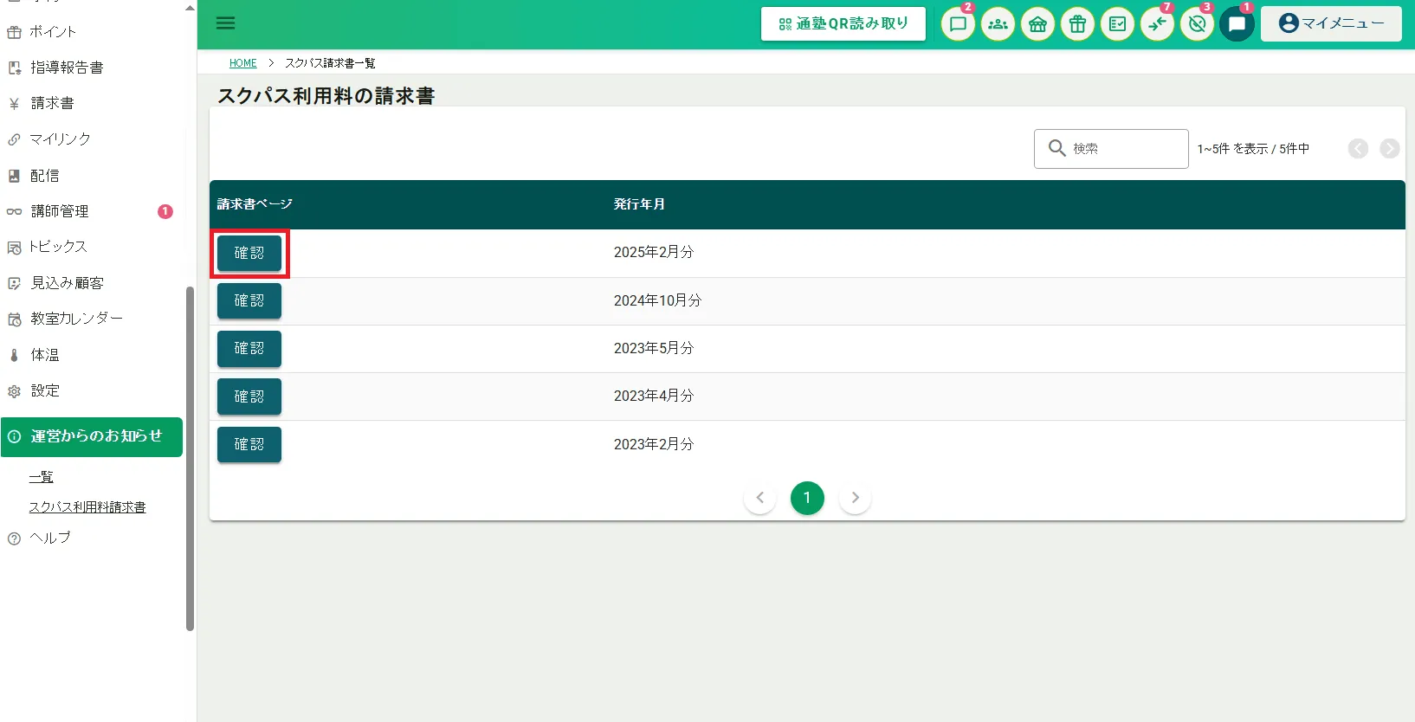Click the 講師管理 notification badge
This screenshot has width=1415, height=722.
pyautogui.click(x=165, y=211)
